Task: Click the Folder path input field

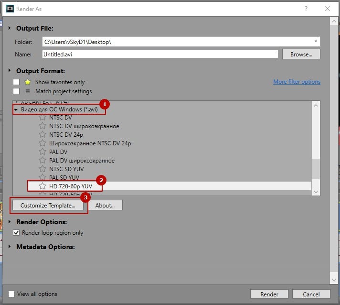Action: (x=181, y=42)
